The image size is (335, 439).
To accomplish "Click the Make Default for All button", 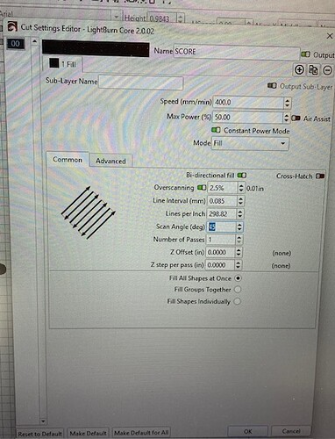I will (141, 433).
